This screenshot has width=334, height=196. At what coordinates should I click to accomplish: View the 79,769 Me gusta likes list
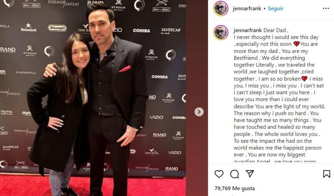235,188
